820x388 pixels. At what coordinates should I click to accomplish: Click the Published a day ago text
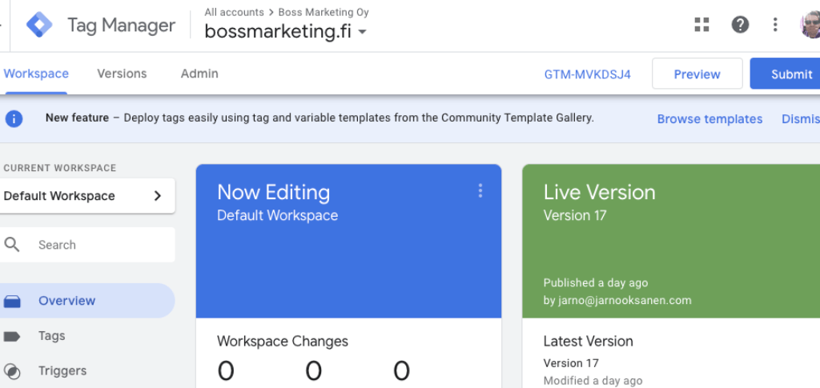596,283
